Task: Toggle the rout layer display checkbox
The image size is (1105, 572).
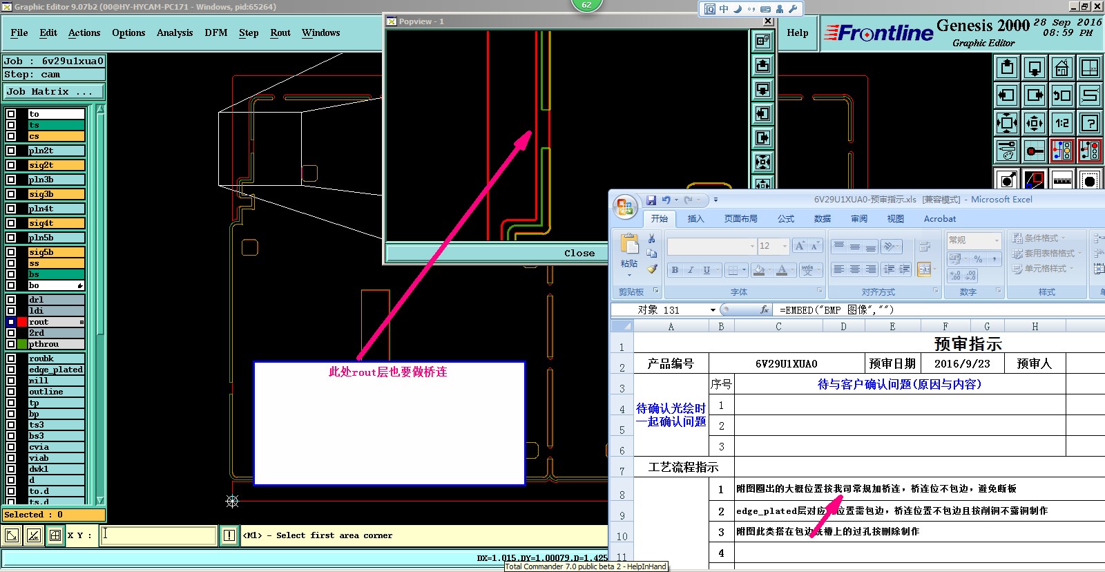Action: point(11,322)
